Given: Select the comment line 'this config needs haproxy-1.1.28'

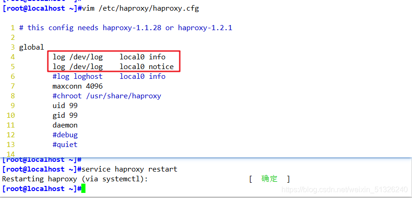Looking at the screenshot, I should (x=125, y=28).
